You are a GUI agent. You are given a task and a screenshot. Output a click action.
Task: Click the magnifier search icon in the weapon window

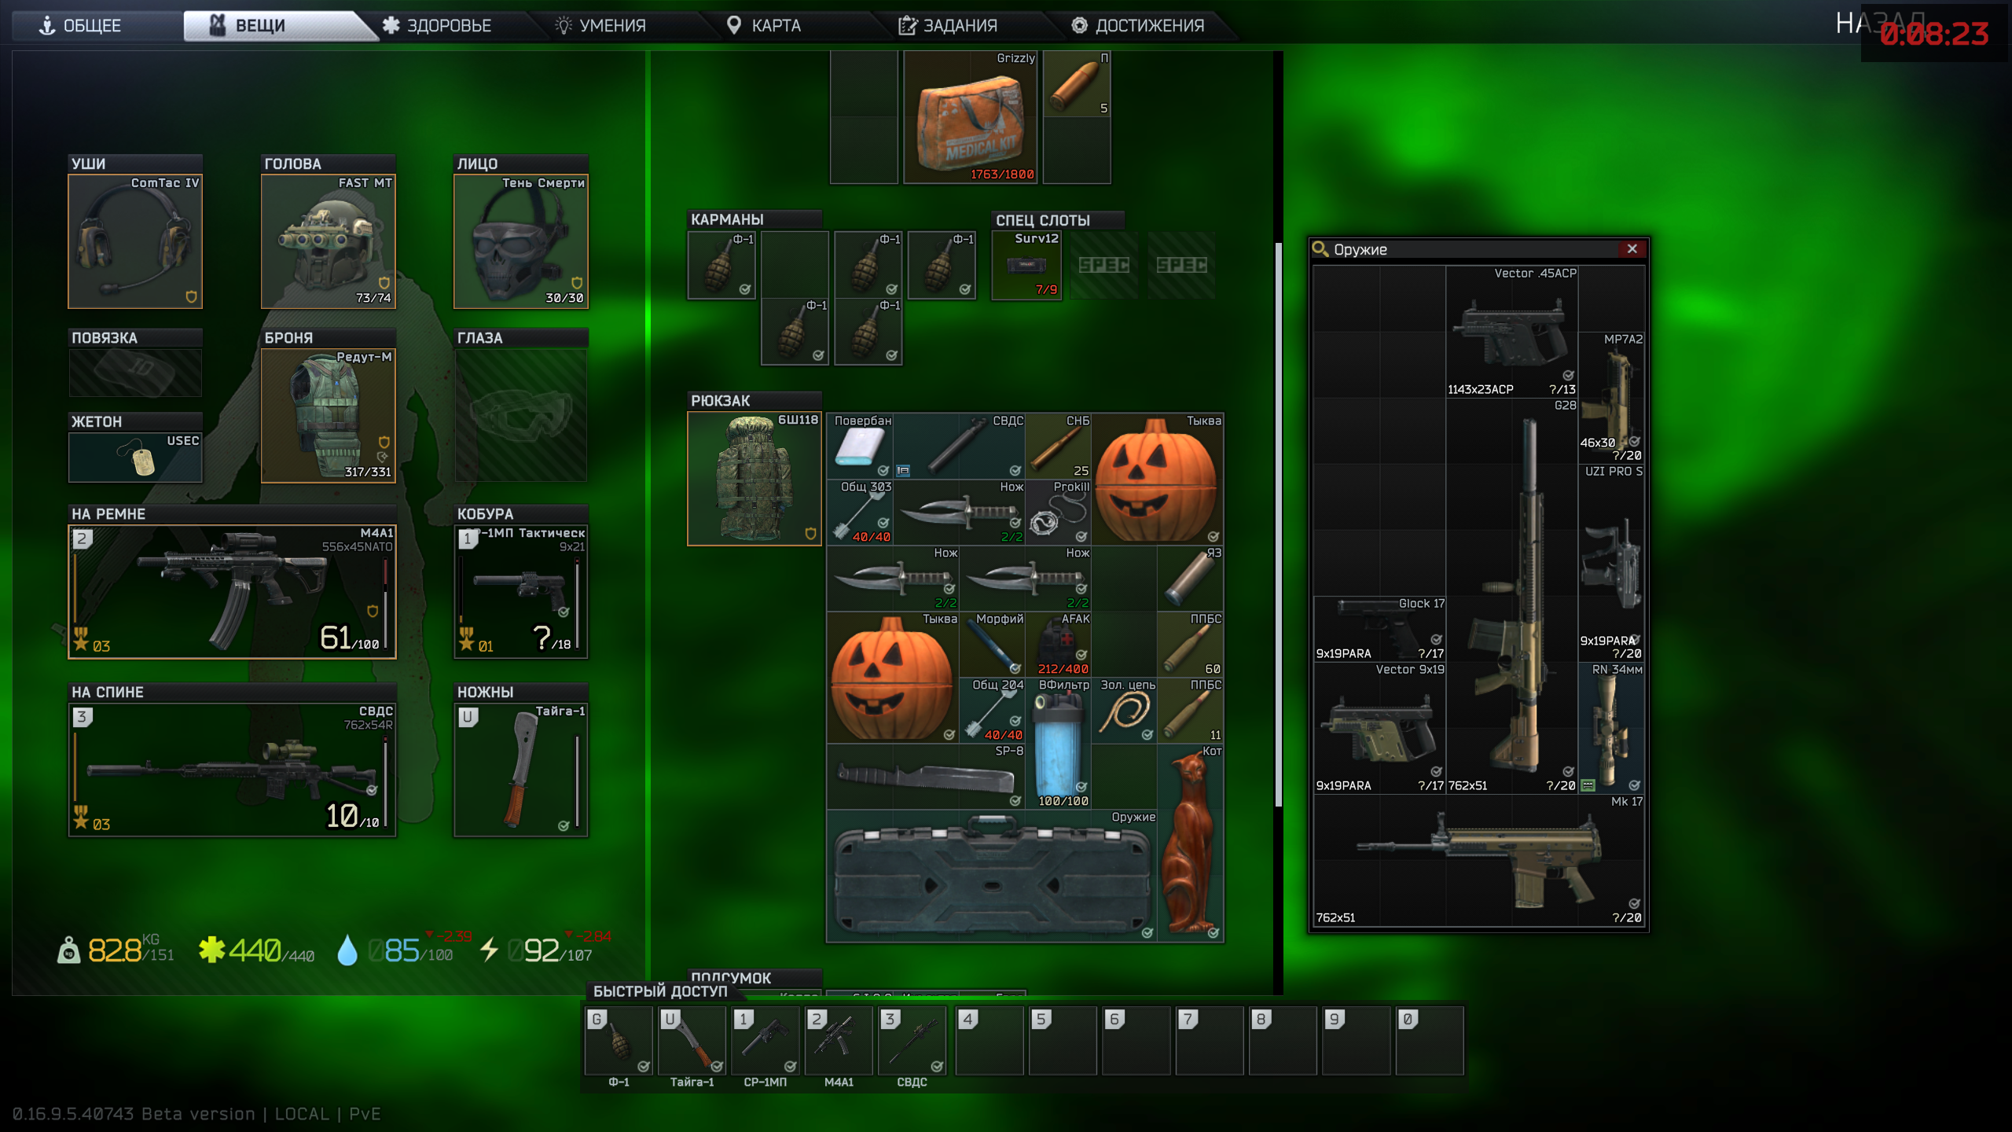1320,249
